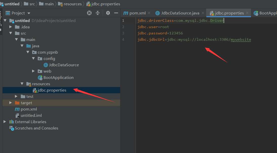This screenshot has height=153, width=277.
Task: Click the Project panel title icon
Action: [8, 13]
